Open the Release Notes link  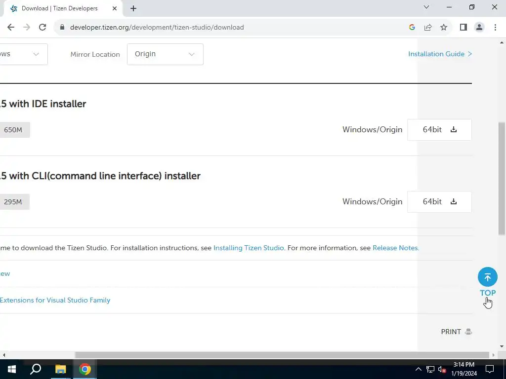coord(396,248)
